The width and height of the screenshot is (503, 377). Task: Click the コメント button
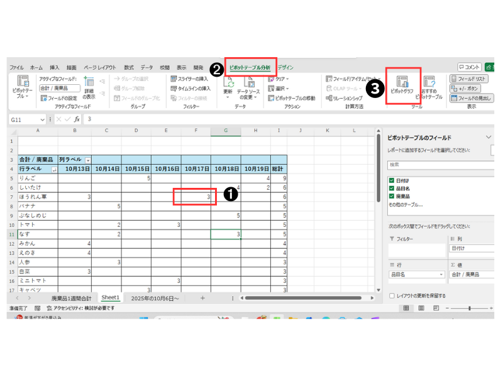pyautogui.click(x=469, y=67)
